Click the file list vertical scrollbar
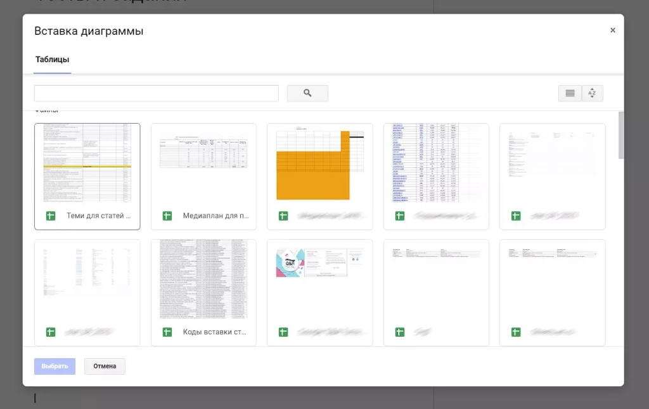The height and width of the screenshot is (409, 649). [x=620, y=136]
